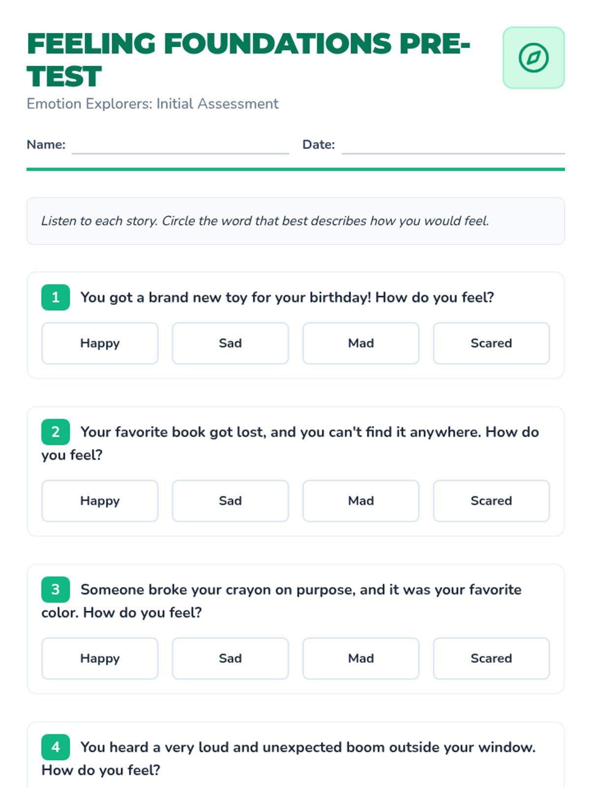This screenshot has width=591, height=788.
Task: Pick Mad for the birthday toy question
Action: click(361, 343)
